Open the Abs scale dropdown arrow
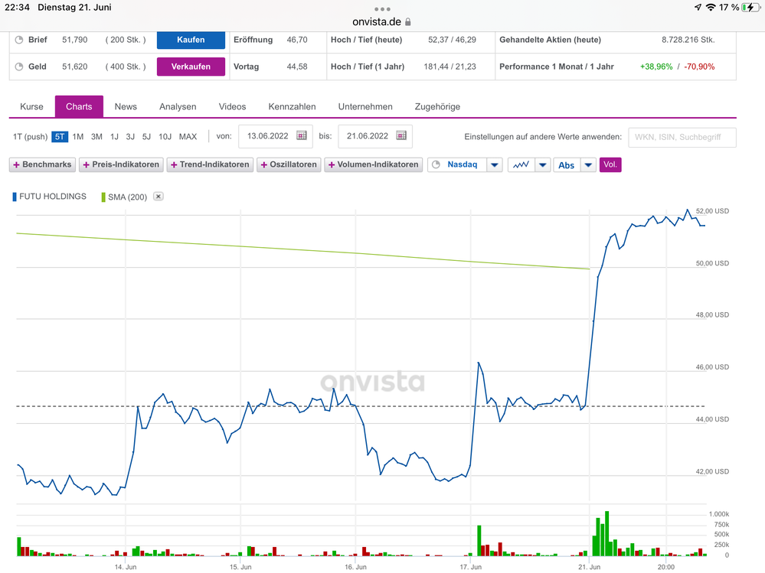Image resolution: width=765 pixels, height=573 pixels. pos(588,164)
